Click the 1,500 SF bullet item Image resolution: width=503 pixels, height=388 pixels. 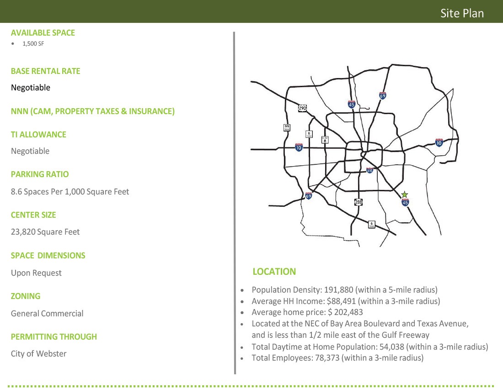33,44
